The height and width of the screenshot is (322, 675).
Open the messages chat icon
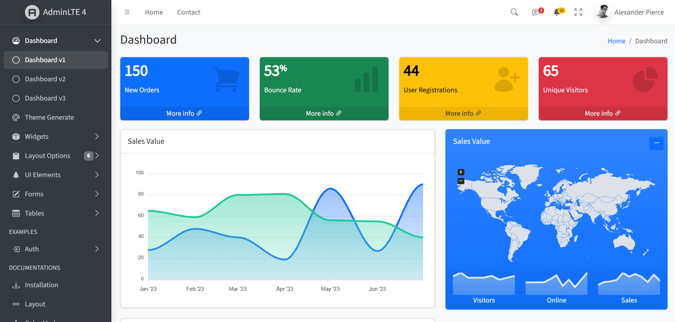(536, 12)
